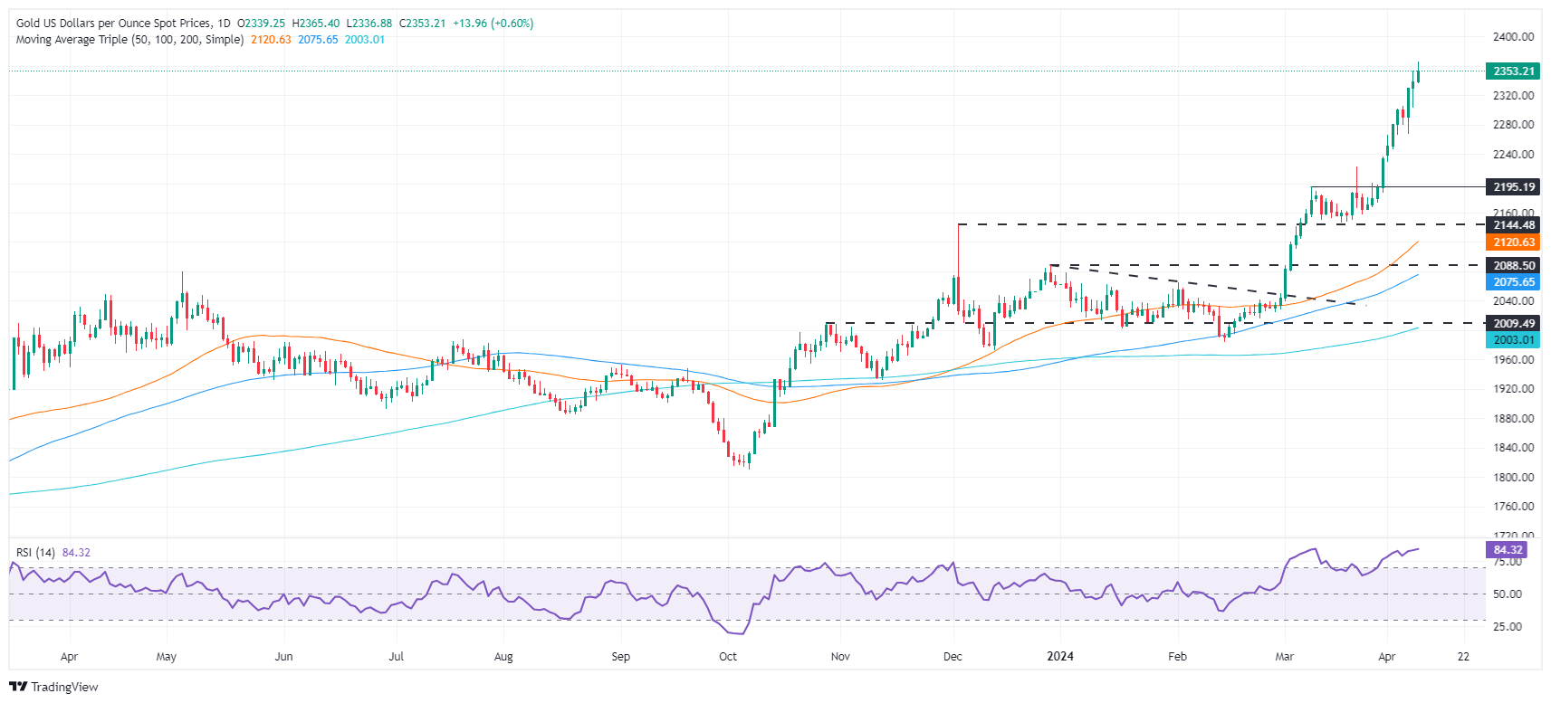Click the RSI (14) indicator legend
Screen dimensions: 1551x703
(35, 553)
